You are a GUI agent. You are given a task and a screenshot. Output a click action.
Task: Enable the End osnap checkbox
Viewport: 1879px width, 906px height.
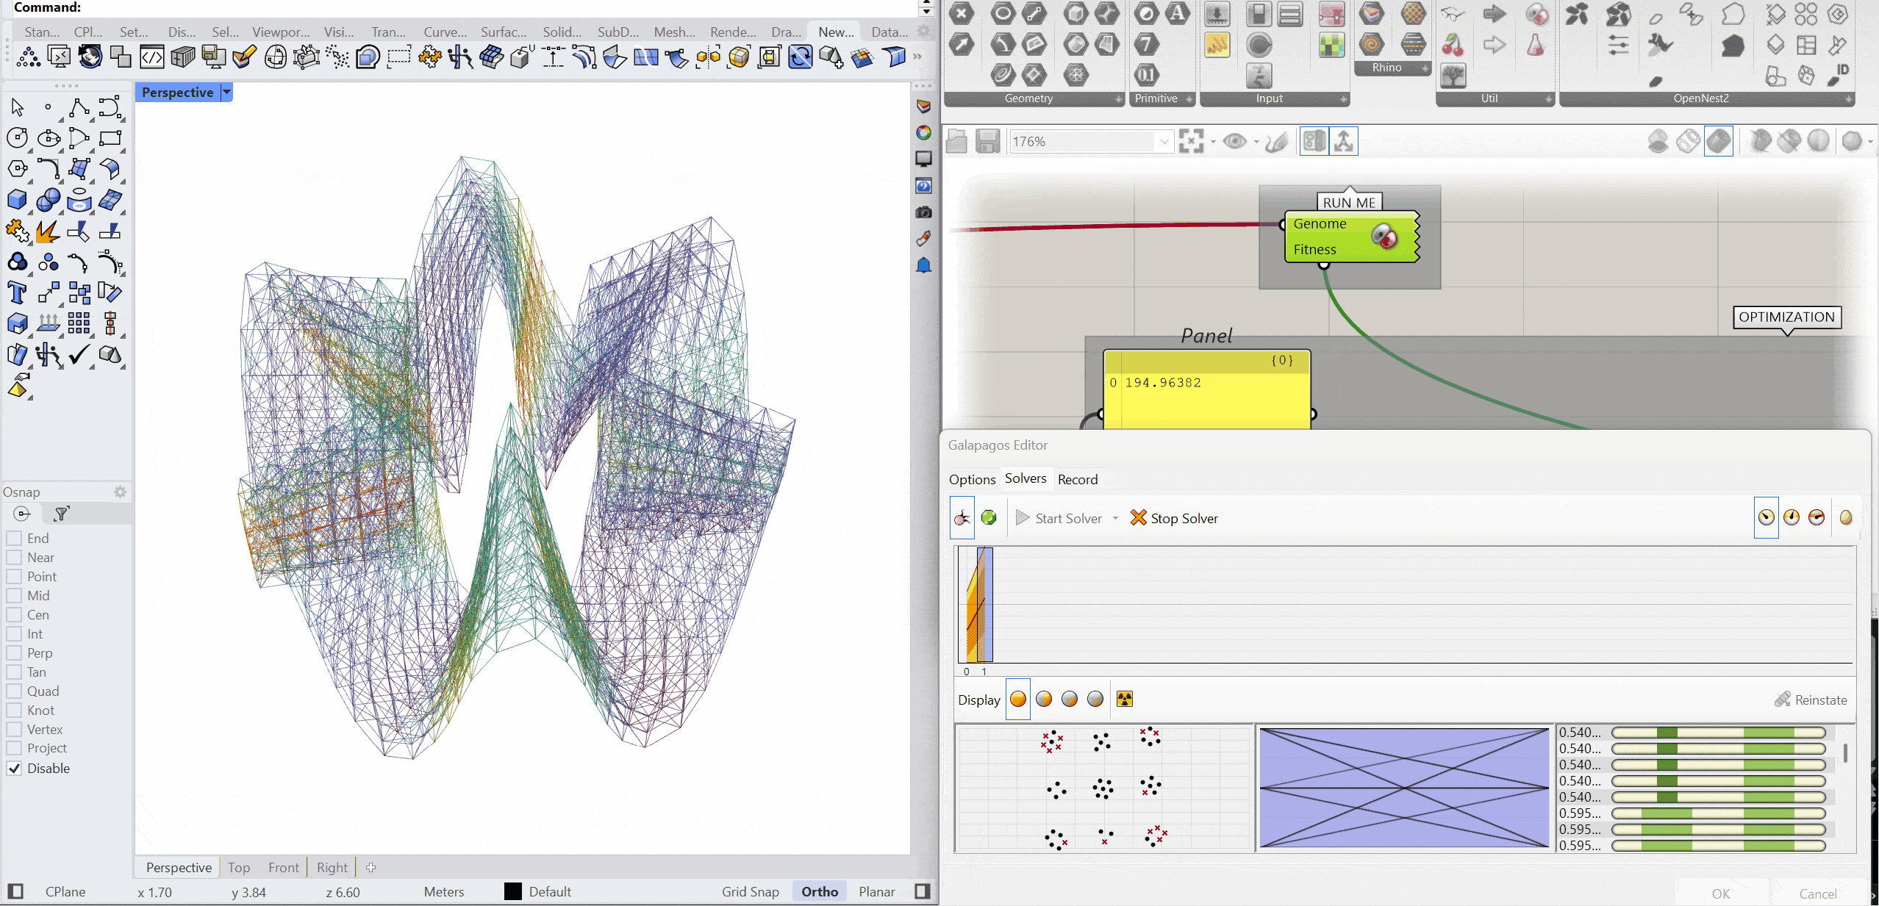point(14,539)
